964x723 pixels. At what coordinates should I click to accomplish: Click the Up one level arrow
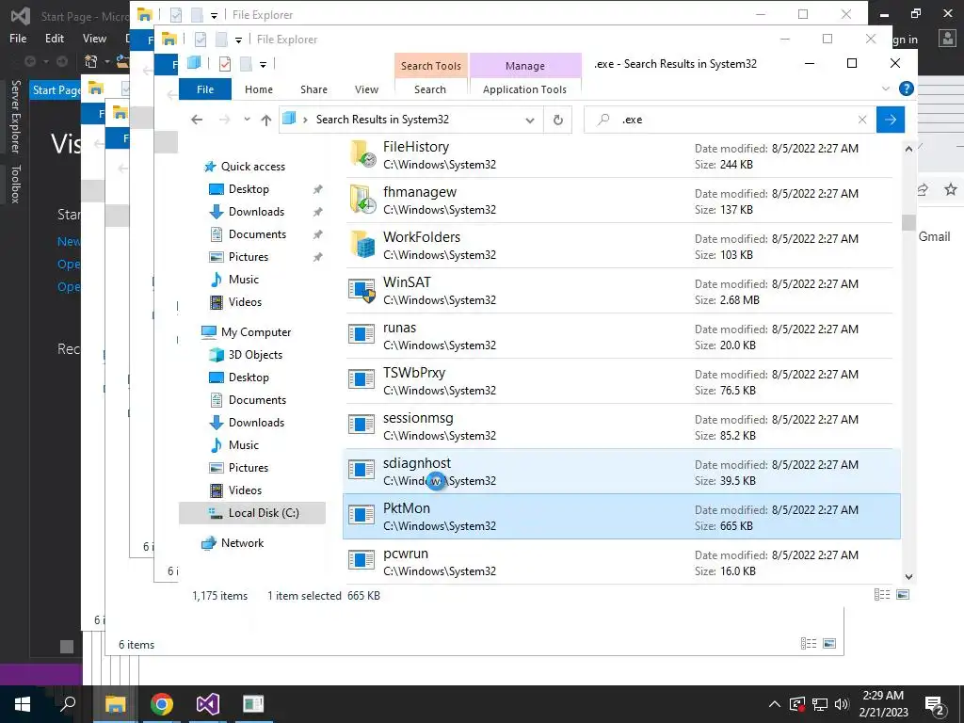click(265, 120)
